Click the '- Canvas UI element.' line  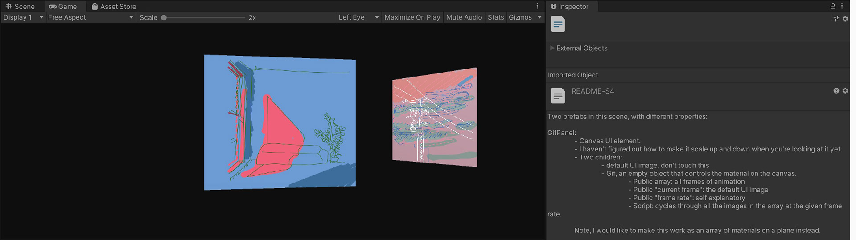[x=607, y=141]
